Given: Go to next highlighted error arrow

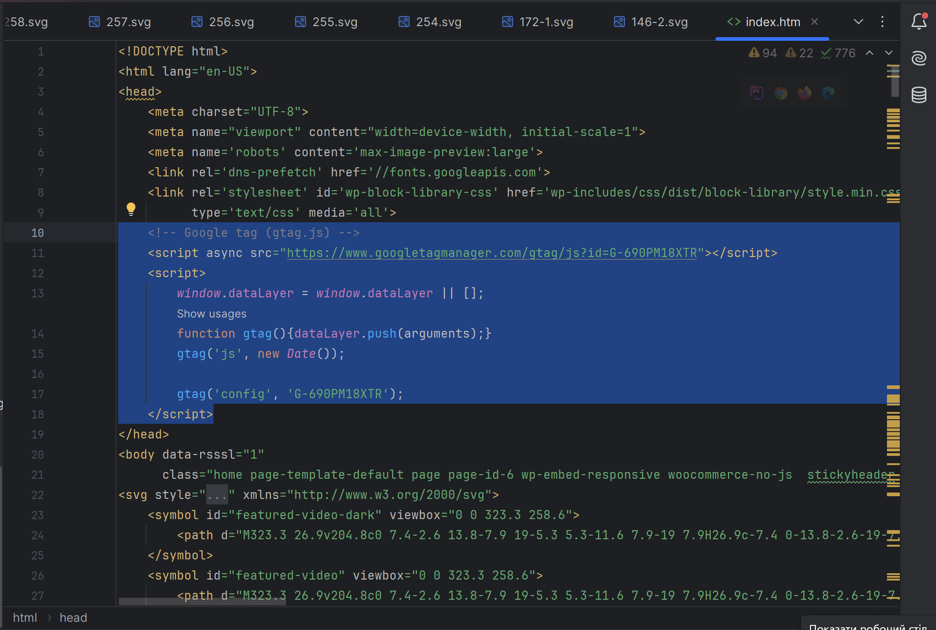Looking at the screenshot, I should (889, 53).
